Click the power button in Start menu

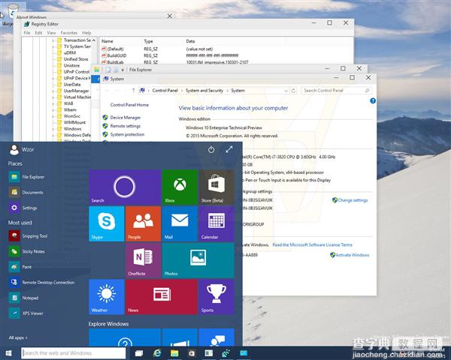[211, 149]
